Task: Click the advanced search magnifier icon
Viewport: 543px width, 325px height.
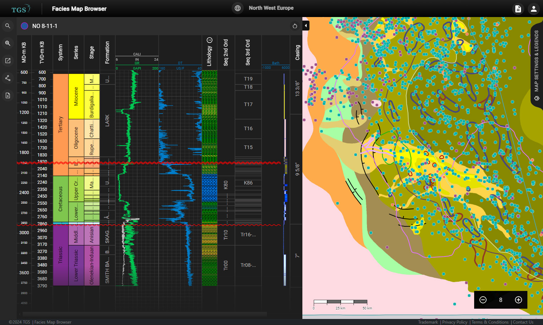Action: 8,43
